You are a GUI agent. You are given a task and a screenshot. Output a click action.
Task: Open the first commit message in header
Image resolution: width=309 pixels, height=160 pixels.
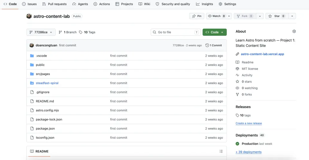click(68, 45)
